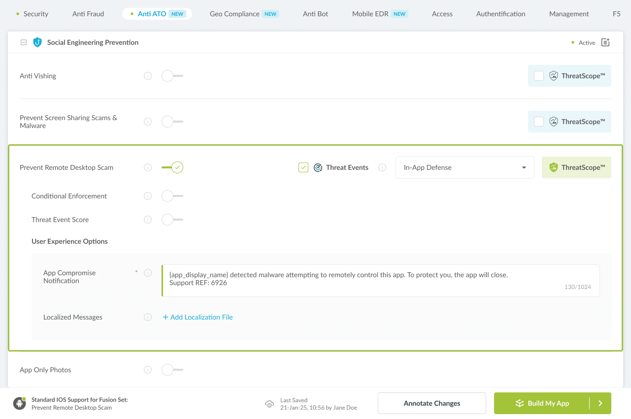Open the In-App Defense dropdown
The image size is (631, 419).
[x=465, y=167]
